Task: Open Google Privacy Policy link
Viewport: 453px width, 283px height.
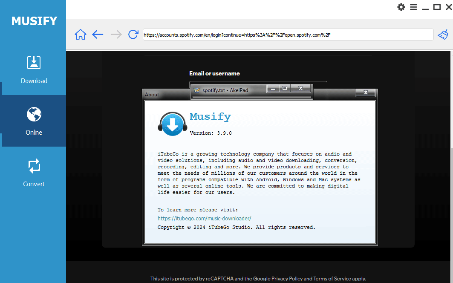Action: (x=287, y=279)
